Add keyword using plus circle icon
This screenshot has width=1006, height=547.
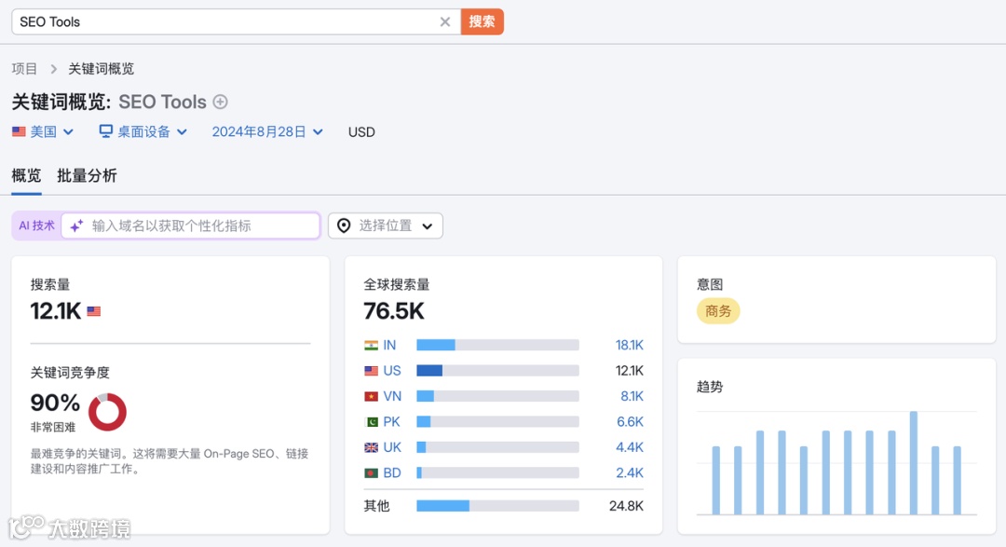[220, 102]
